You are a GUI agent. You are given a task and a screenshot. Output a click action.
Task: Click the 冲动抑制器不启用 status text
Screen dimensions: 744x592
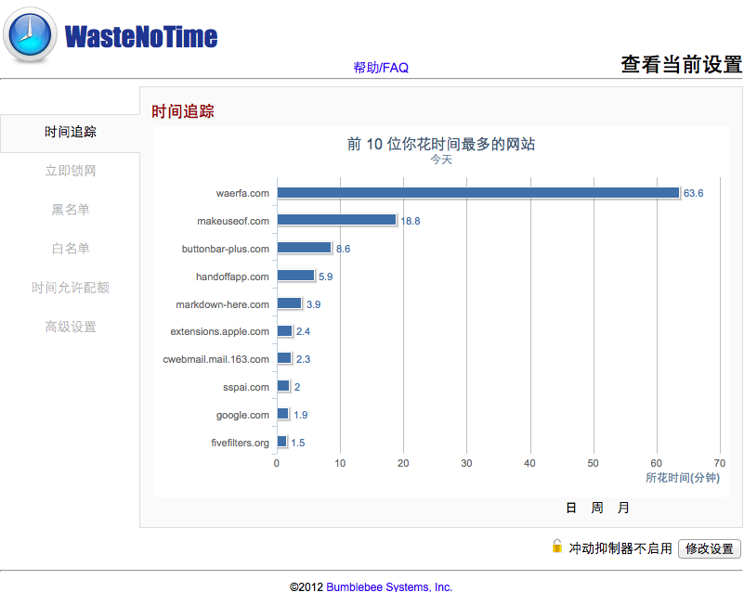pos(620,548)
